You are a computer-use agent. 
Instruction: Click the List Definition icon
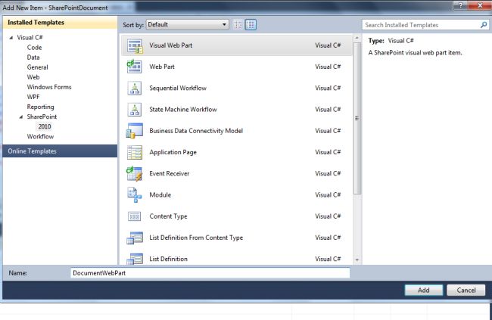click(x=135, y=259)
